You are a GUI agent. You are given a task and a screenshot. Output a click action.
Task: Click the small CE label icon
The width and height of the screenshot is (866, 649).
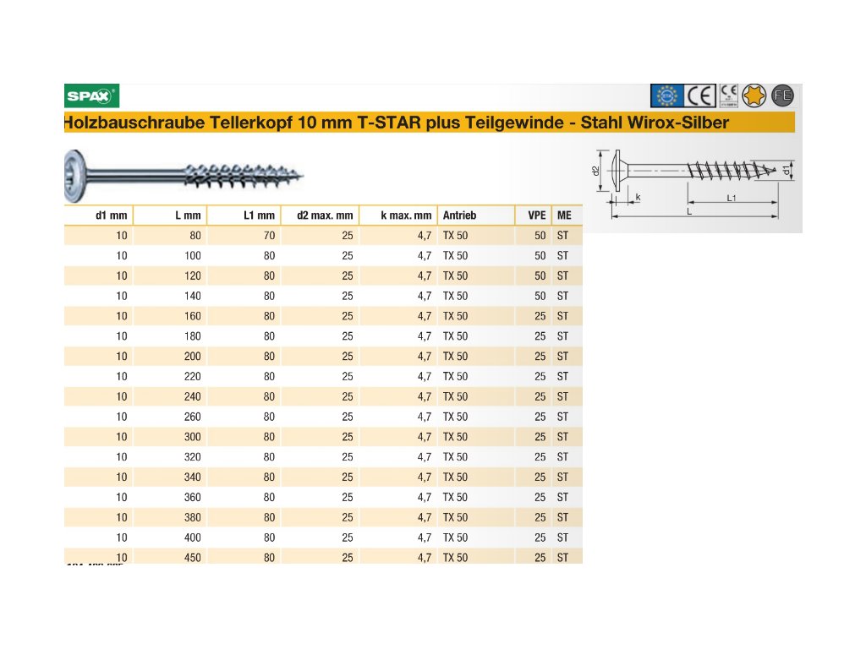tap(729, 95)
